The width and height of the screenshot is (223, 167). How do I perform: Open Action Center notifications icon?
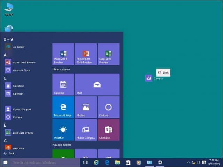[204, 162]
